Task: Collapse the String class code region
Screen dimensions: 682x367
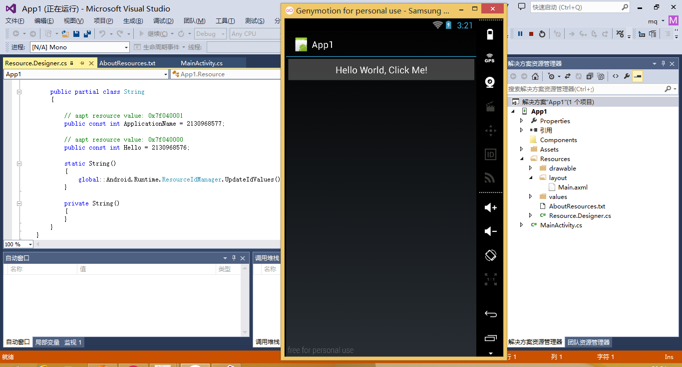Action: [x=19, y=92]
